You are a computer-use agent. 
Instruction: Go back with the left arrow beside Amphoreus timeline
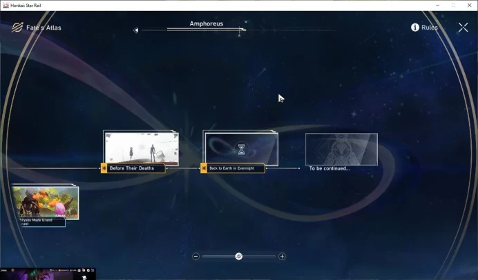point(135,30)
